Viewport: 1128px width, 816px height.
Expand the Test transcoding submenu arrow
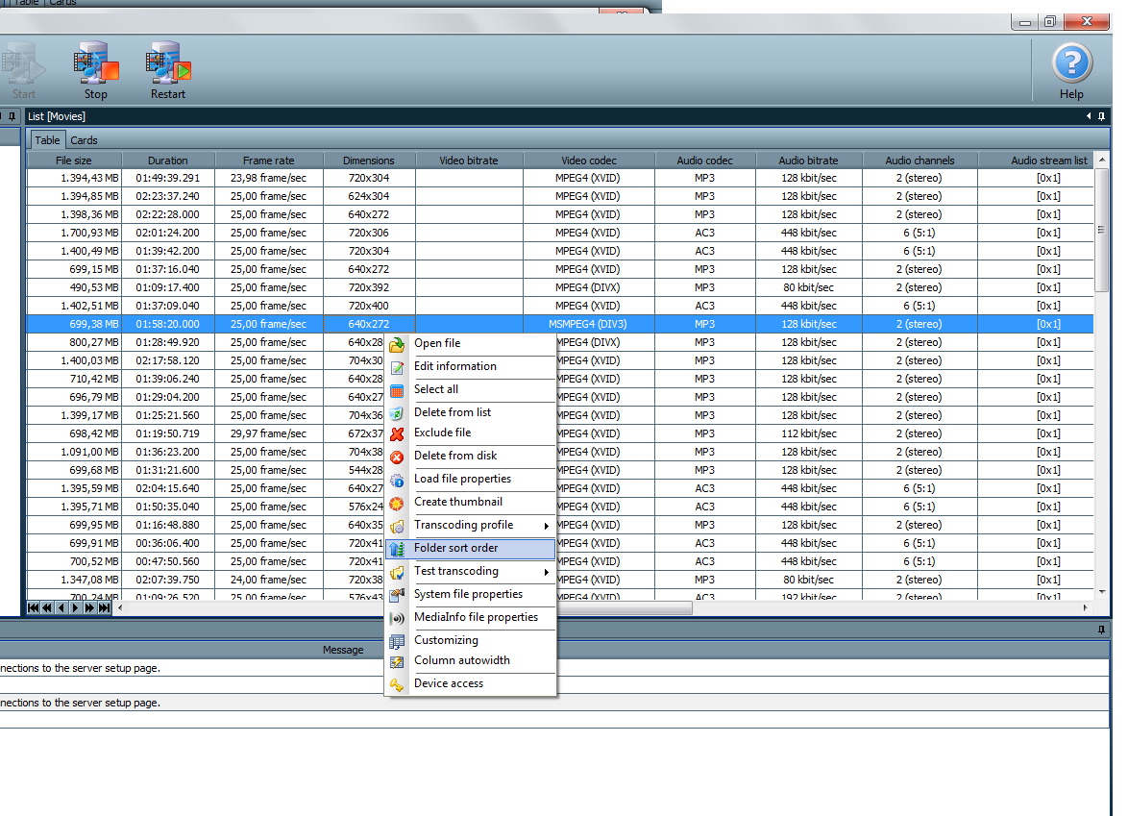[547, 572]
